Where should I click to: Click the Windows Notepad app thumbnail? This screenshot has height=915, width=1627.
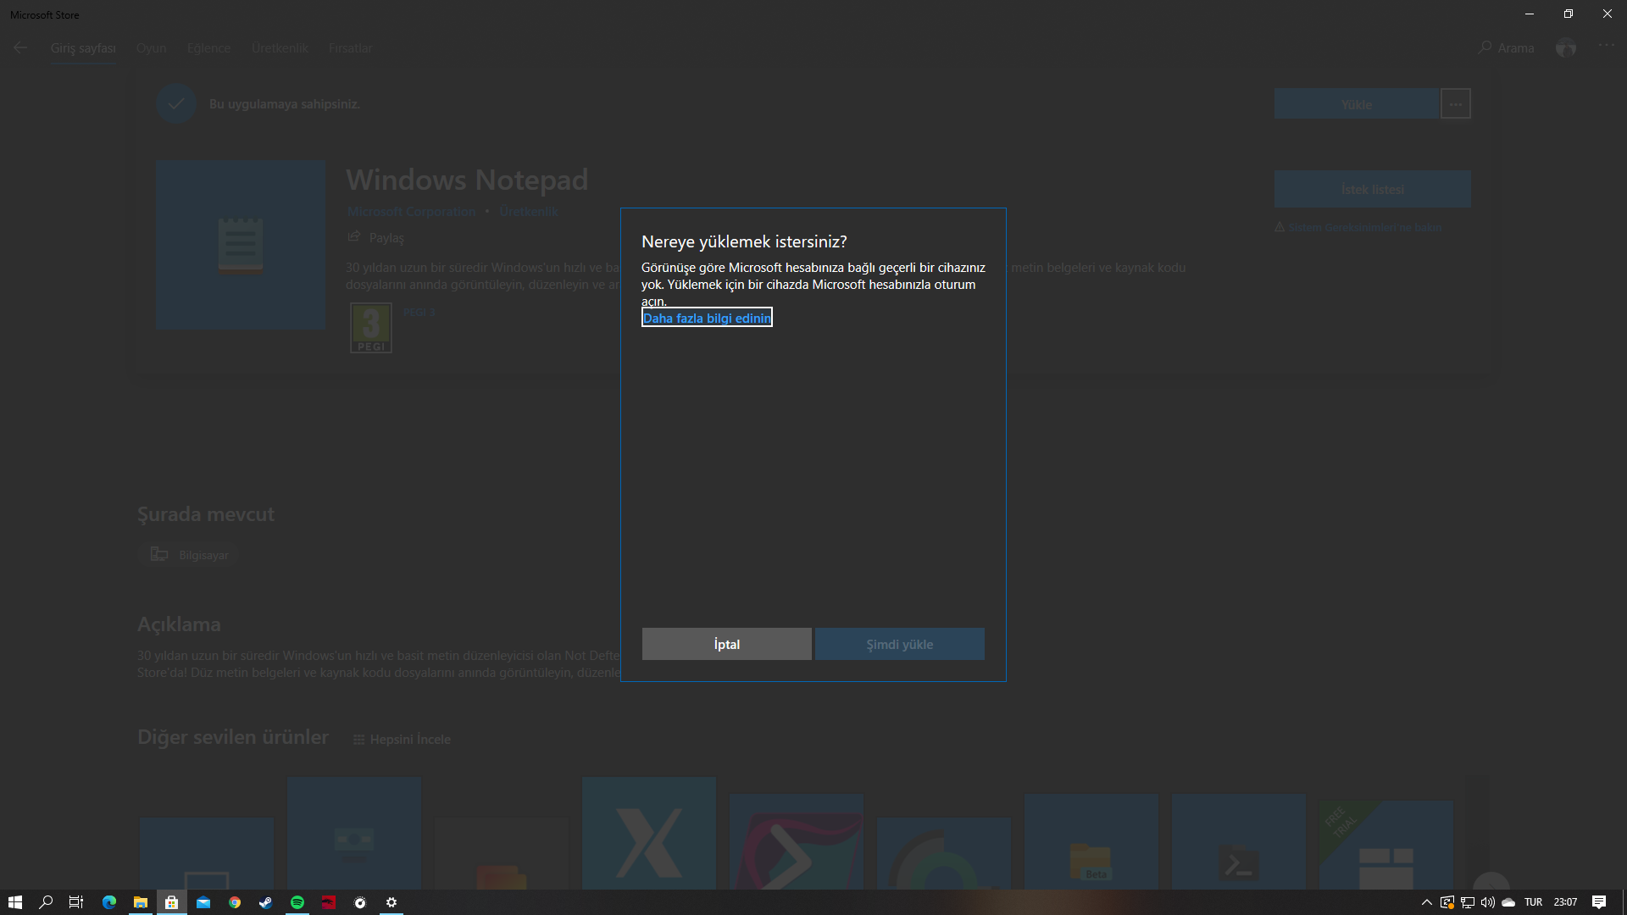click(x=241, y=245)
